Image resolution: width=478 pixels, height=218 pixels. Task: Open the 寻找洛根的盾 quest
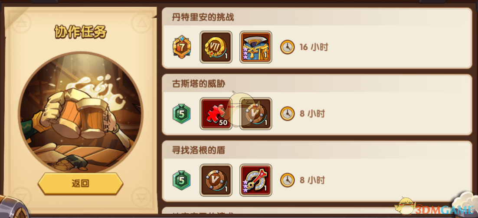click(317, 171)
